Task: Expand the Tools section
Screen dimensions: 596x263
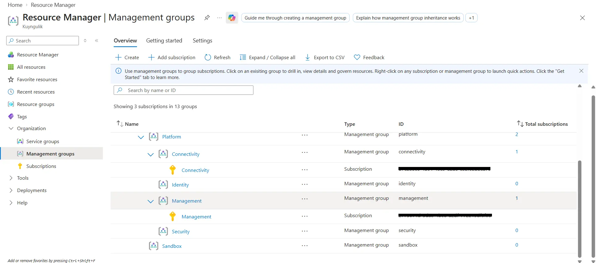Action: (11, 178)
